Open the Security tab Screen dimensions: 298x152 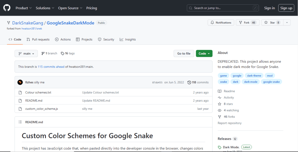click(x=106, y=39)
